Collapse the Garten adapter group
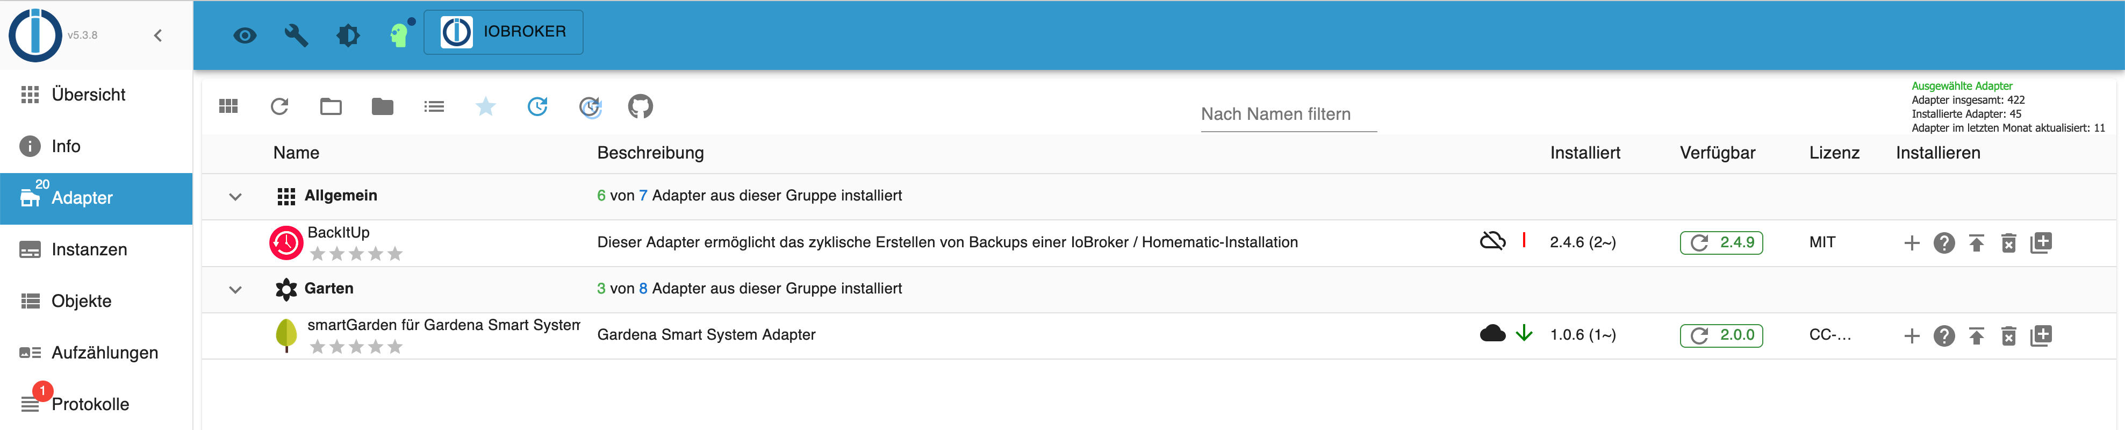2125x430 pixels. (235, 290)
